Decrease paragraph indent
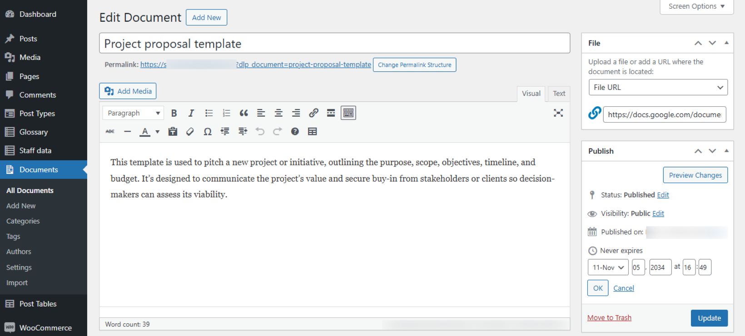This screenshot has height=336, width=745. click(x=225, y=132)
